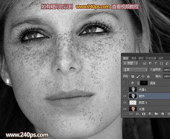Click adjustment icon on 调亮 layer
Viewport: 170px width, 139px height.
coord(133,83)
